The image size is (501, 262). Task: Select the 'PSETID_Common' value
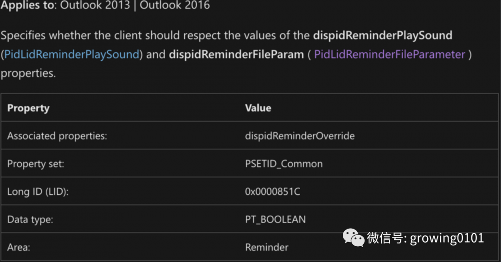click(284, 164)
